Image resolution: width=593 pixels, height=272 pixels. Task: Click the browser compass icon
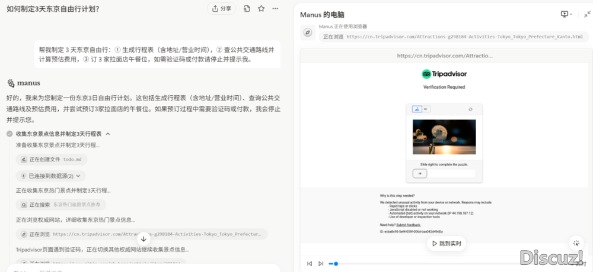point(308,33)
